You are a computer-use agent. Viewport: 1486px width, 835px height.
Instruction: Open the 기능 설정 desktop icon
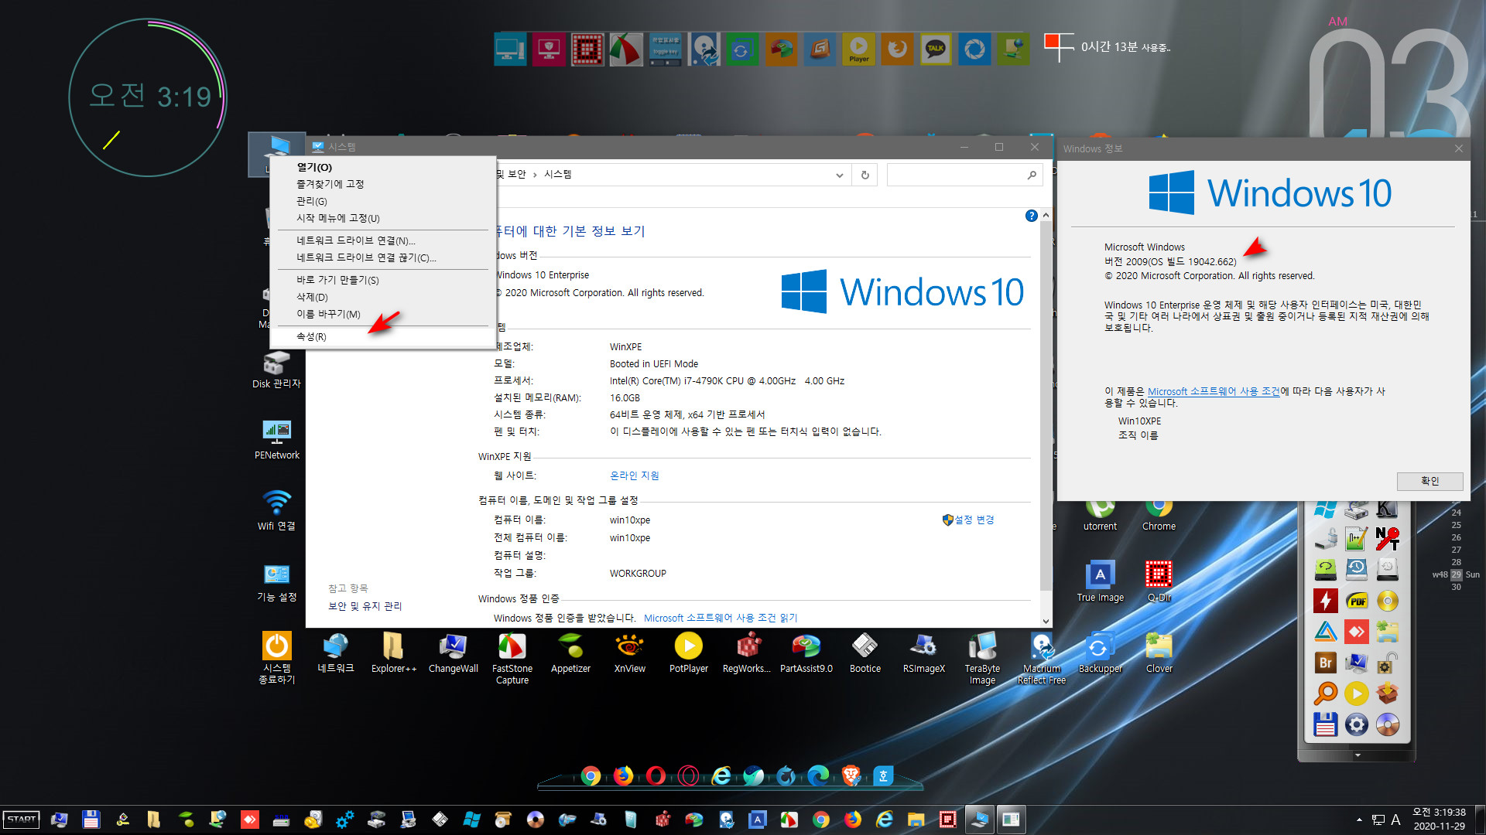tap(276, 582)
